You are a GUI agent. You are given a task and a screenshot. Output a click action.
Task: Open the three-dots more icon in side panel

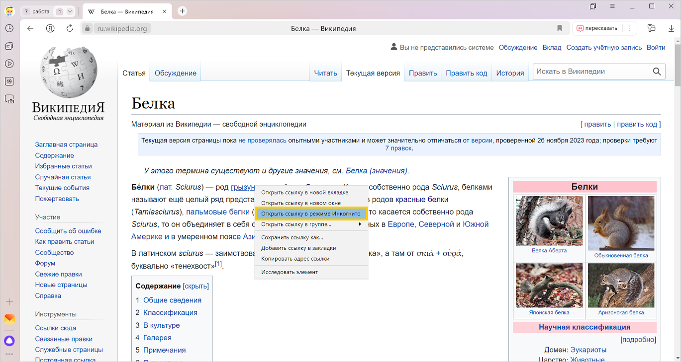(x=9, y=354)
